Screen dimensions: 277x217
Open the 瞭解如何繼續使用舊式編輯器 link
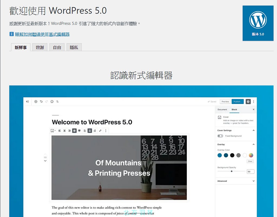[x=42, y=34]
